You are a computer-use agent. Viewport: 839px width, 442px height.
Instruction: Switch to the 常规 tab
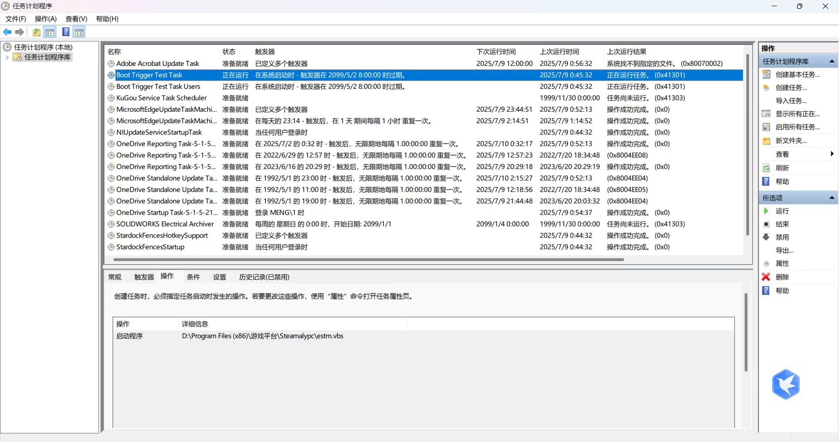(115, 277)
